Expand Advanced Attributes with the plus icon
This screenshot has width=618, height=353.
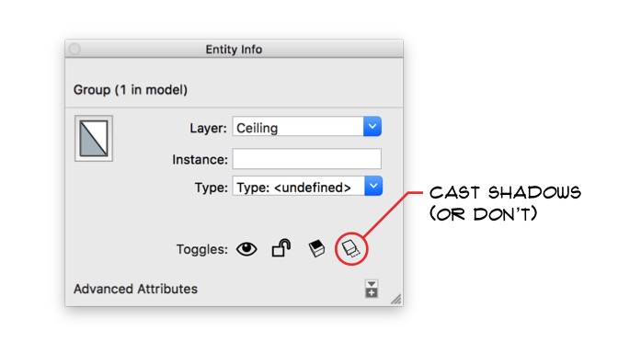372,290
